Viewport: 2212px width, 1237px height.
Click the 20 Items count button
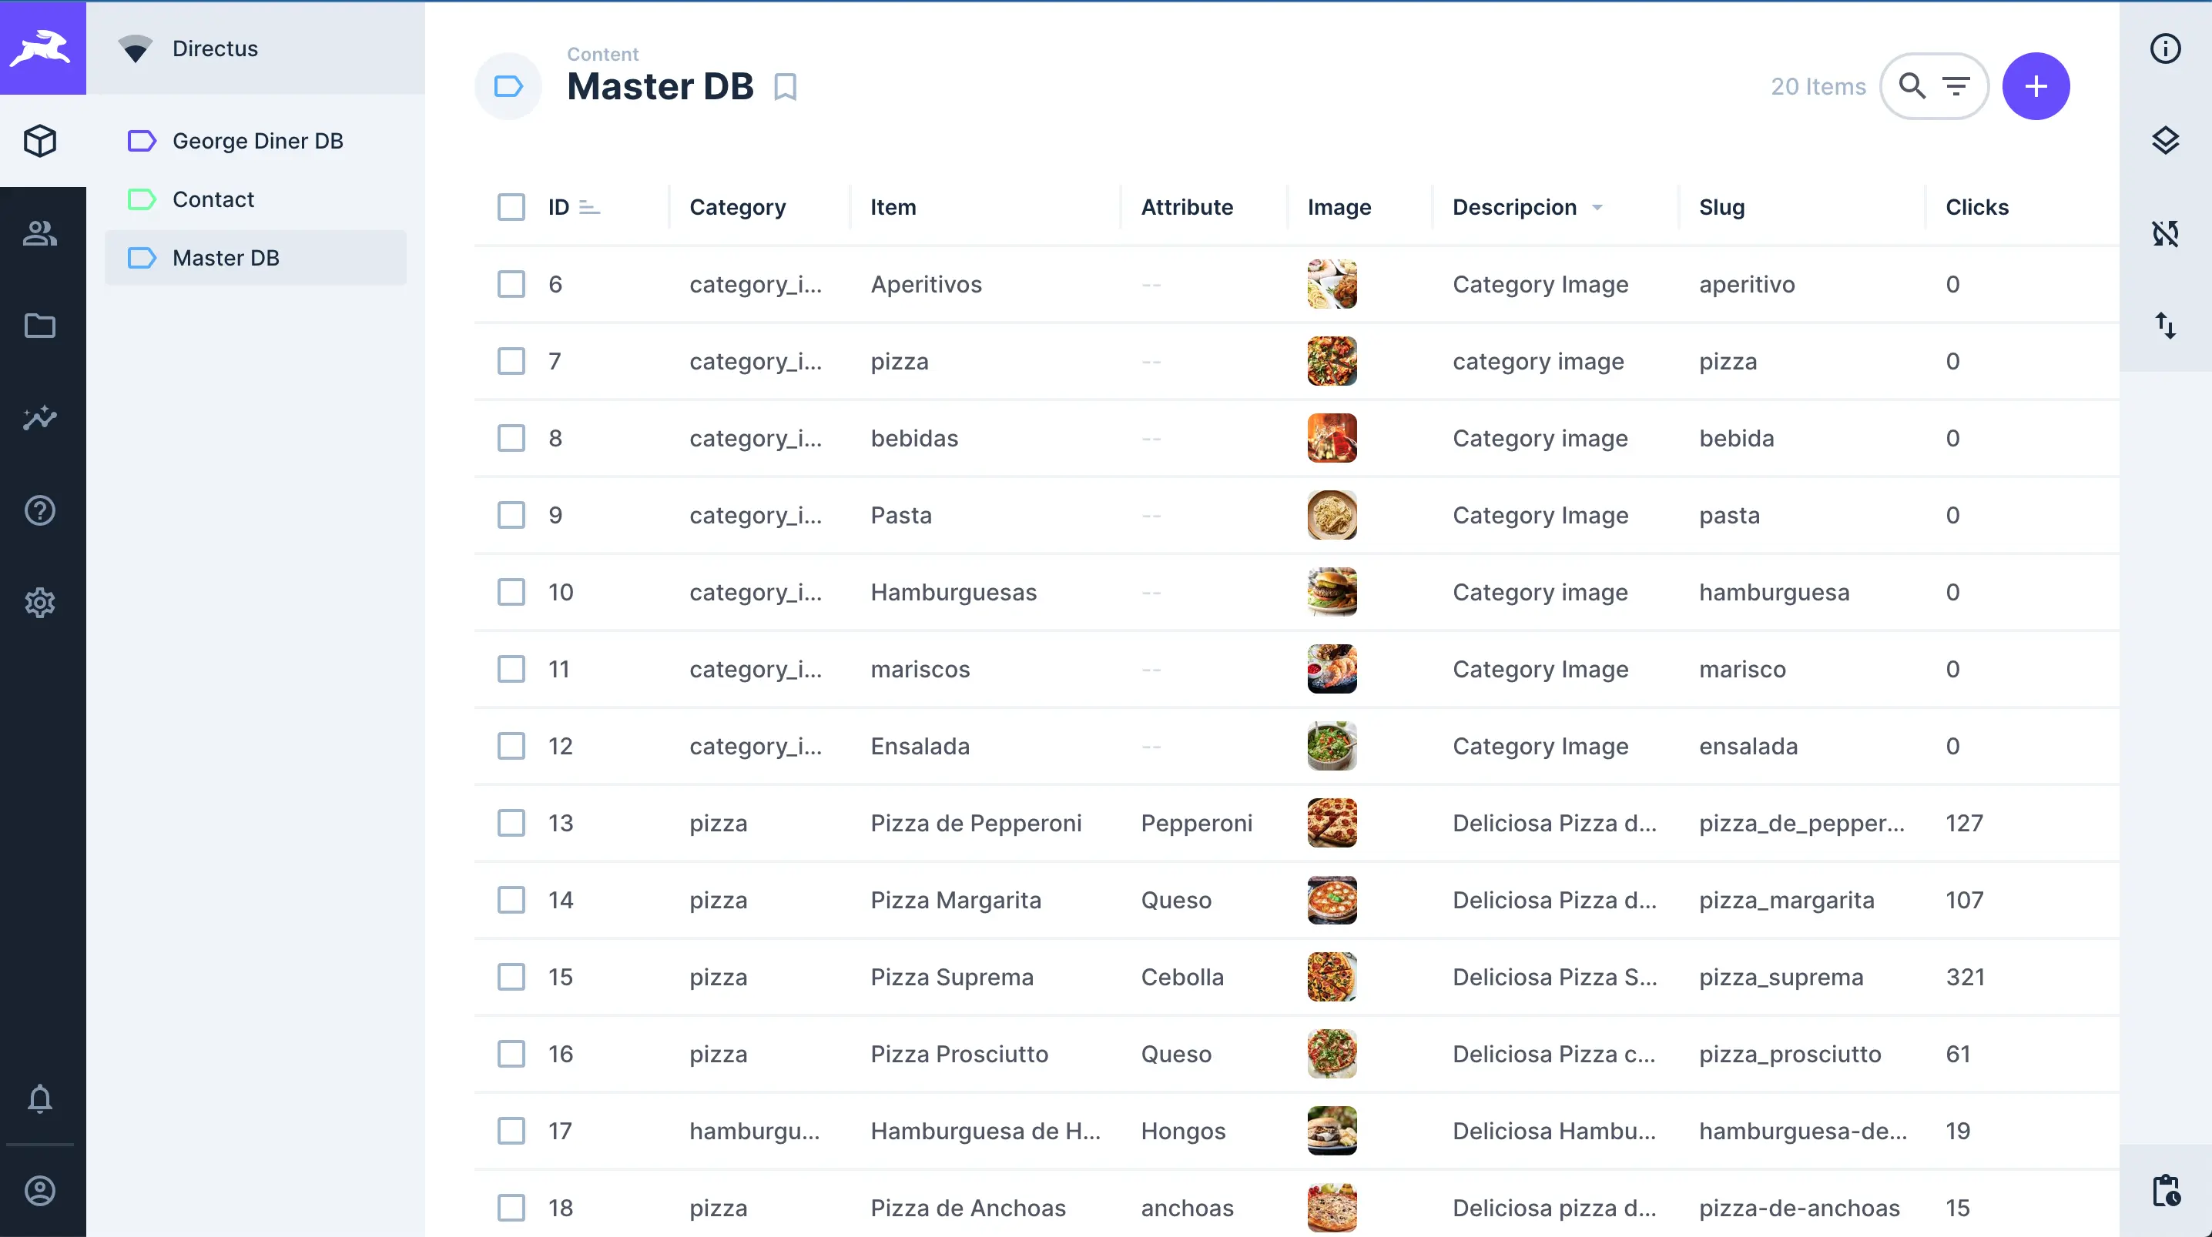click(1817, 85)
